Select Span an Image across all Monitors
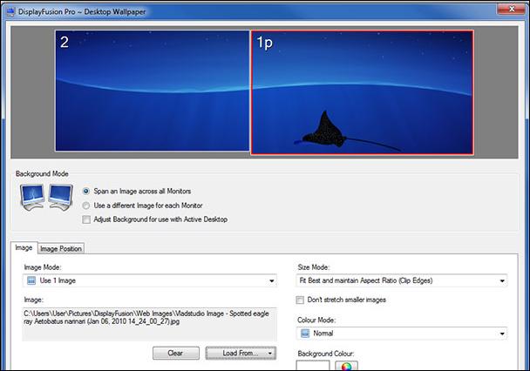 [86, 191]
